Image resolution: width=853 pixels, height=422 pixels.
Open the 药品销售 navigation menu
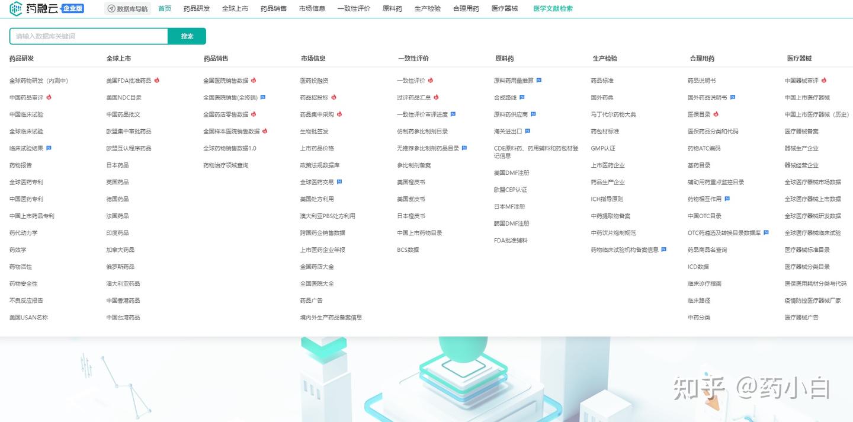(x=273, y=9)
